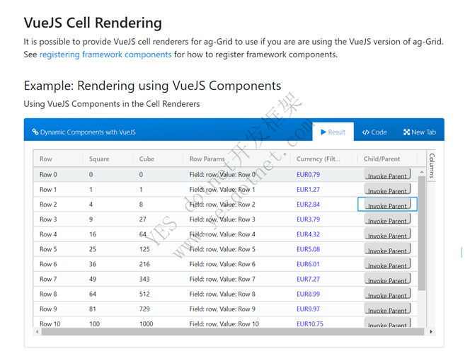Click the grid vertical scrollbar thumb
Viewport: 470px width, 361px height.
422,234
